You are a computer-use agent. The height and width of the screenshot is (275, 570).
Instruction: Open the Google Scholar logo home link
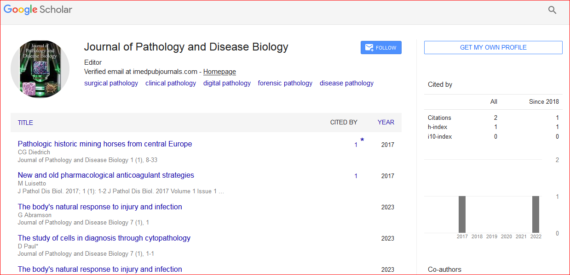(38, 10)
